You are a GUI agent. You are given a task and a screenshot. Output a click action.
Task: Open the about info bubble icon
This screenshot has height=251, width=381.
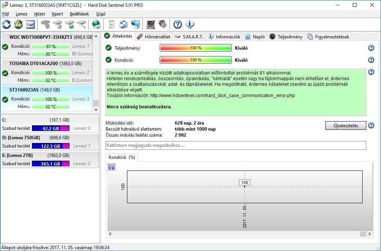point(190,24)
